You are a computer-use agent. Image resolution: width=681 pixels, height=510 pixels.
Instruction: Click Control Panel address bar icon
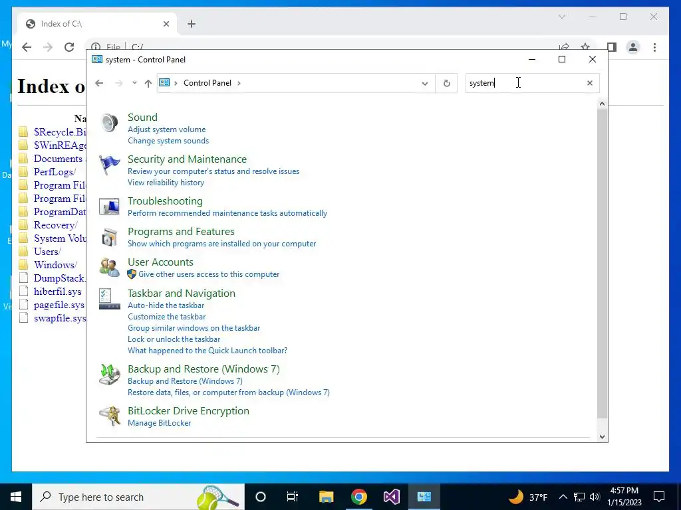[164, 82]
